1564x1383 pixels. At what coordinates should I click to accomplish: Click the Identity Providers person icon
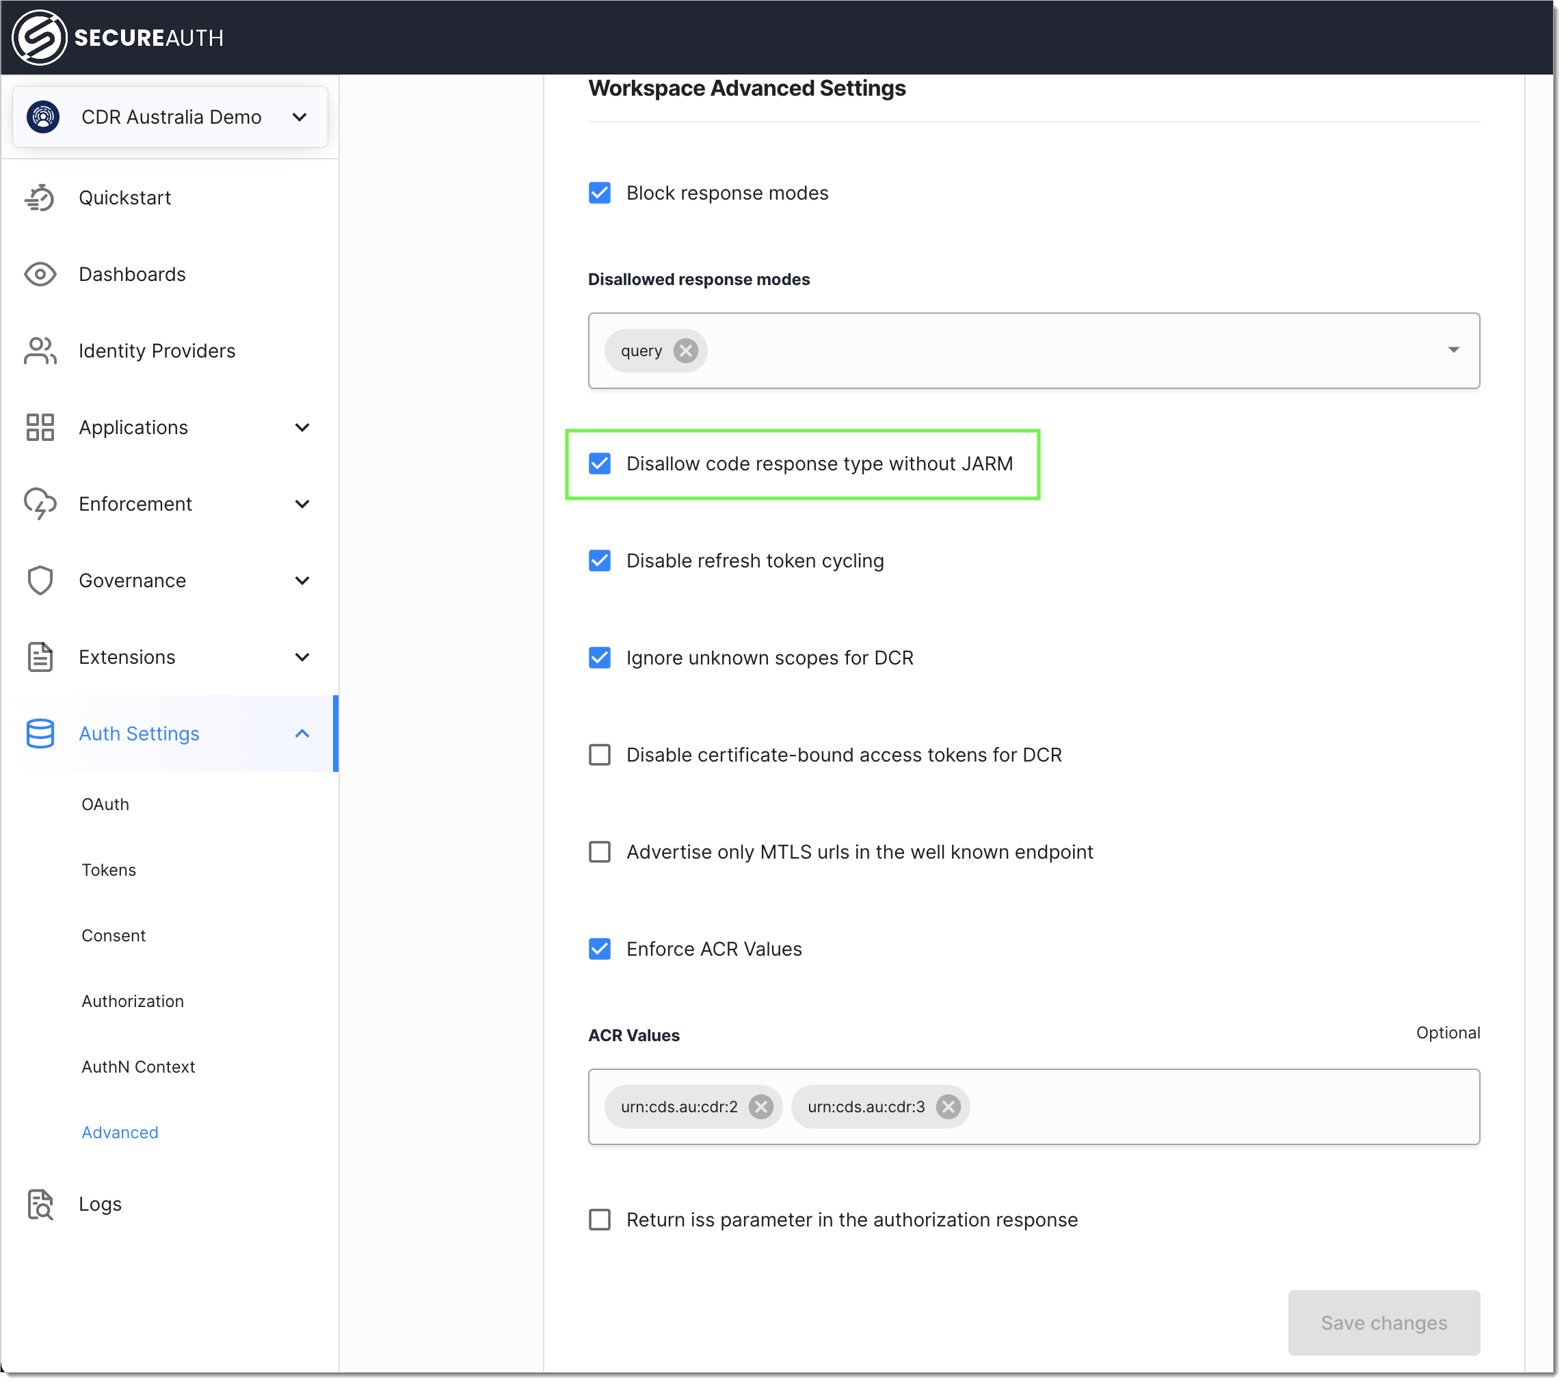pyautogui.click(x=40, y=350)
